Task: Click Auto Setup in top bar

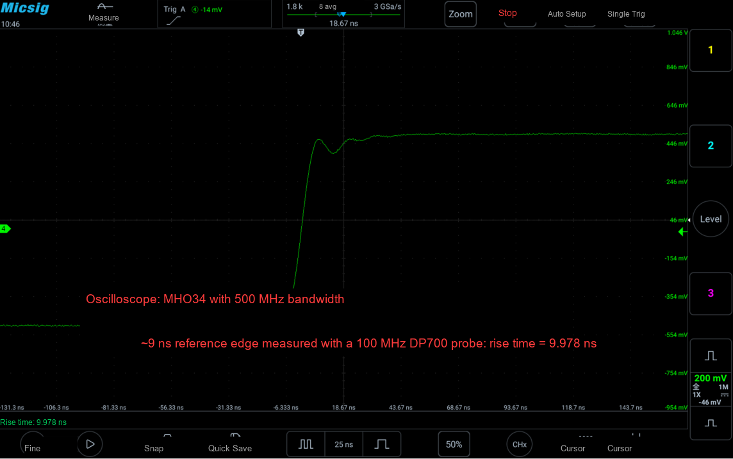Action: (566, 14)
